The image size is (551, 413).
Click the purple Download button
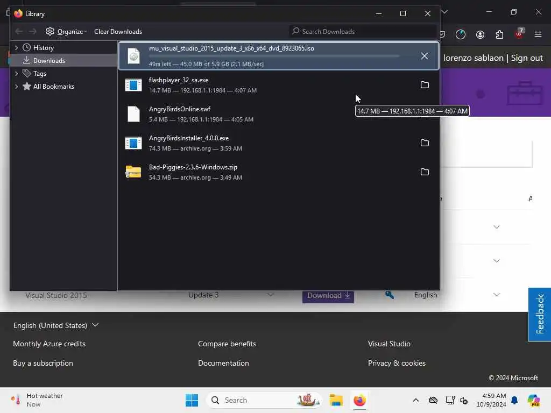(328, 296)
